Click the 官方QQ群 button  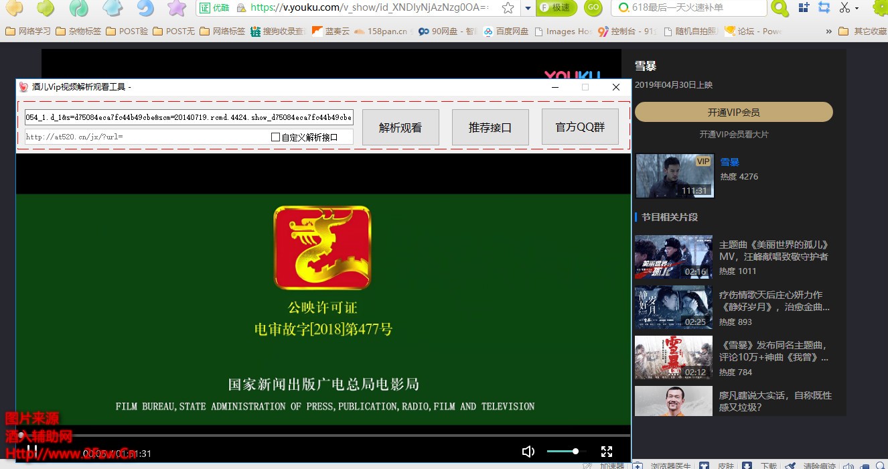tap(580, 127)
